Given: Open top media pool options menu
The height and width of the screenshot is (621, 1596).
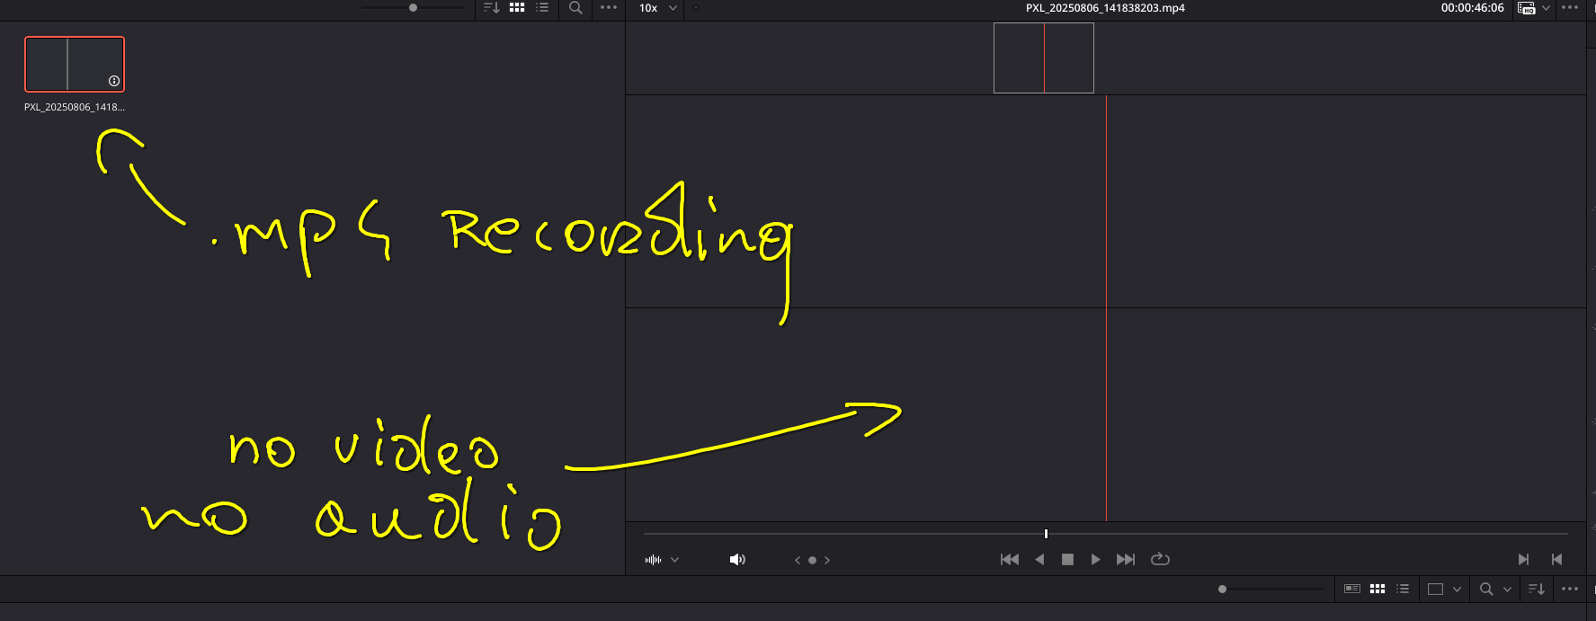Looking at the screenshot, I should point(609,7).
